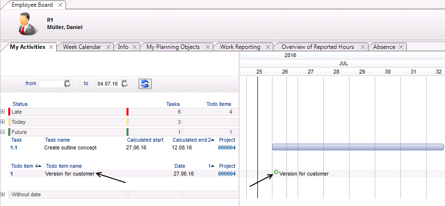Close the Absence tab
Viewport: 445px width, 206px height.
click(401, 47)
